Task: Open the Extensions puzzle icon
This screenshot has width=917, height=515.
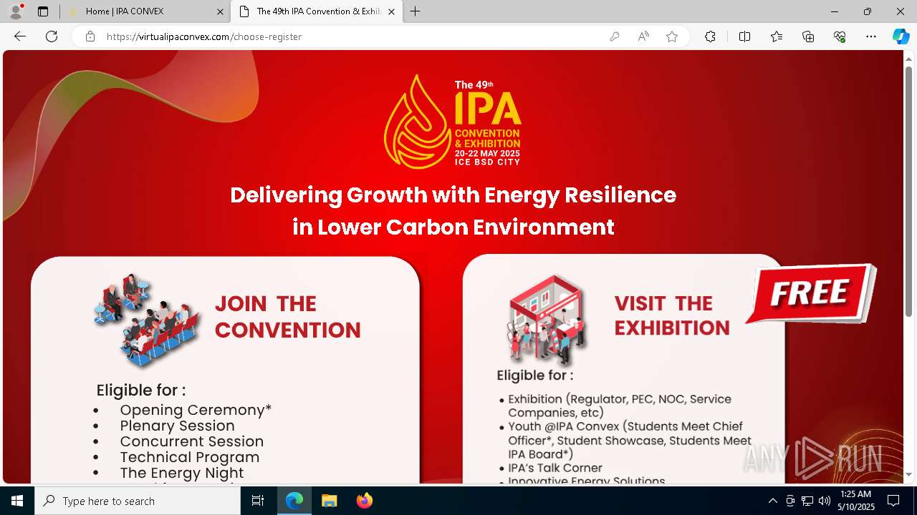Action: click(710, 36)
